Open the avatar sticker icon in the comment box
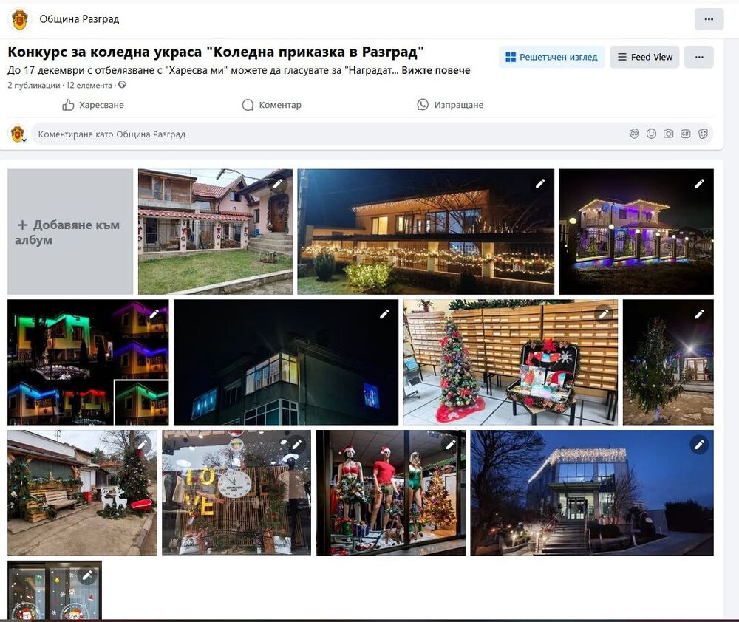The height and width of the screenshot is (622, 739). point(634,134)
